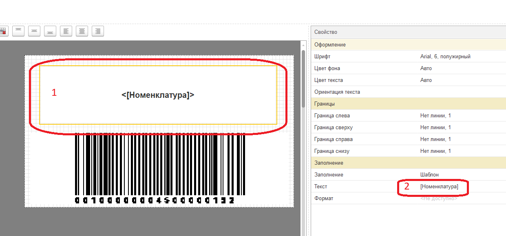The width and height of the screenshot is (506, 236).
Task: Click the Границы section header
Action: [408, 104]
